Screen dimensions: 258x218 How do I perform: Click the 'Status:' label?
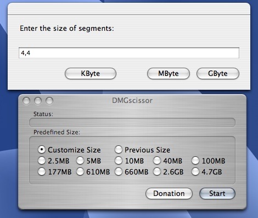point(43,114)
